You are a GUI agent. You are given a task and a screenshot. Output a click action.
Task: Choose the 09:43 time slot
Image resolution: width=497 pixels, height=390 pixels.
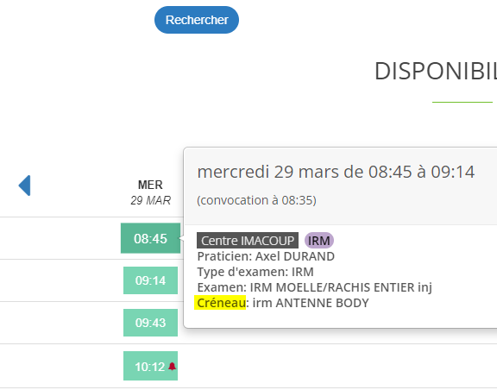(150, 323)
